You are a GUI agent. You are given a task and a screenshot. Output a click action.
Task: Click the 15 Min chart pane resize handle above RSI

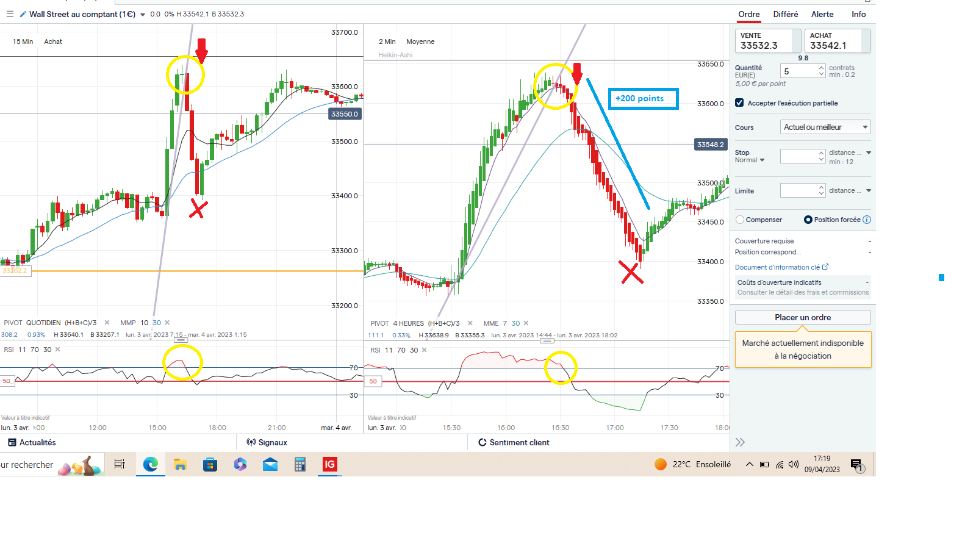[181, 340]
